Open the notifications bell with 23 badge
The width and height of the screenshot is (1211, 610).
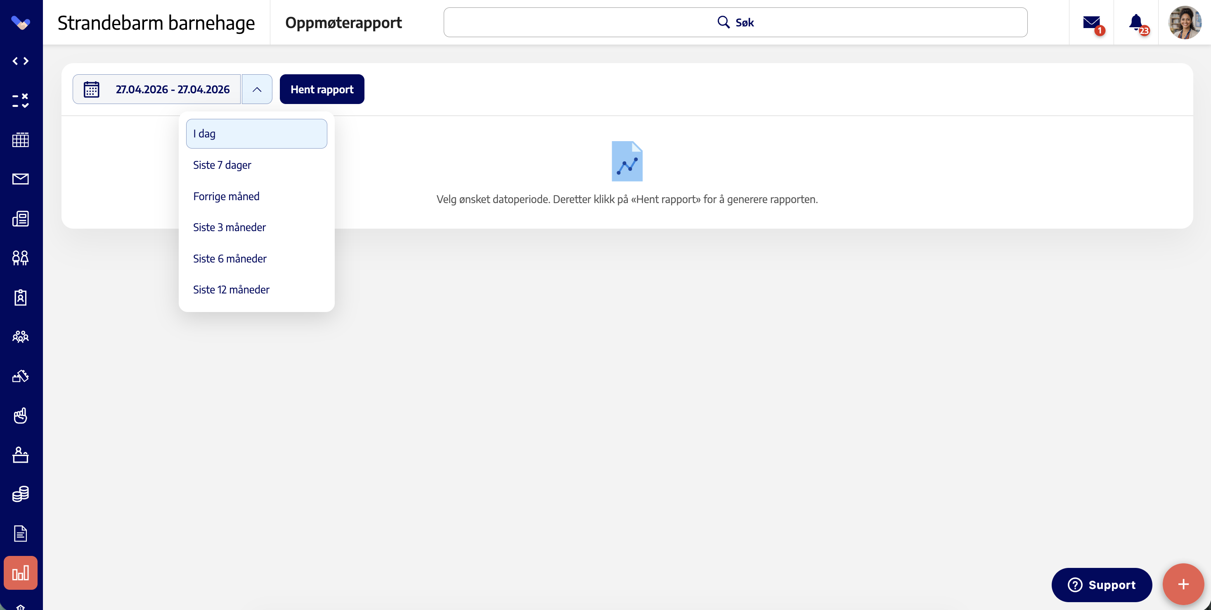(x=1137, y=23)
